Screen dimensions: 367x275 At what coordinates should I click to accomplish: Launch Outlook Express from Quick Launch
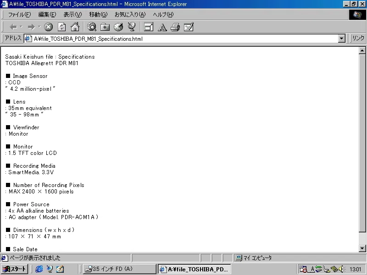50,269
